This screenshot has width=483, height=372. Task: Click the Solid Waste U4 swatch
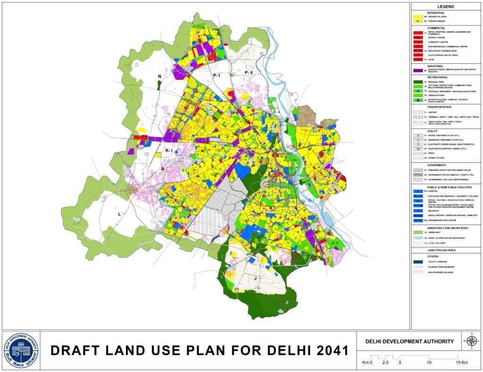pyautogui.click(x=418, y=149)
